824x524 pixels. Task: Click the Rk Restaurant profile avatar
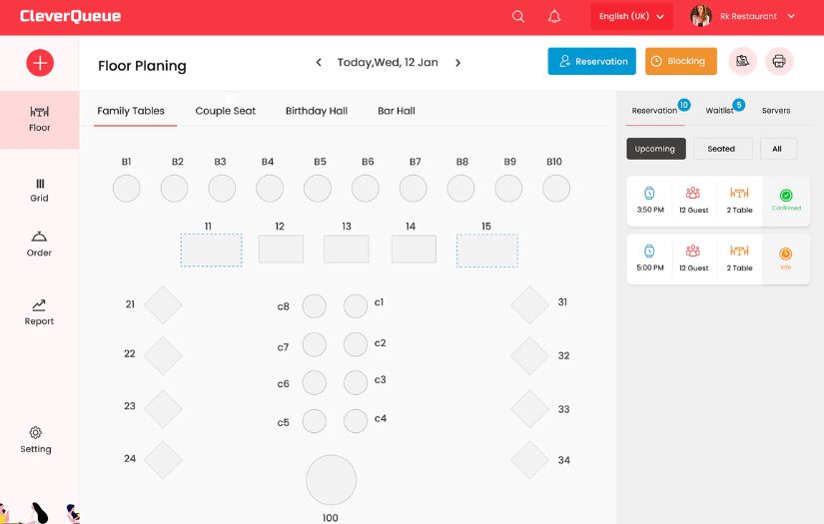701,16
